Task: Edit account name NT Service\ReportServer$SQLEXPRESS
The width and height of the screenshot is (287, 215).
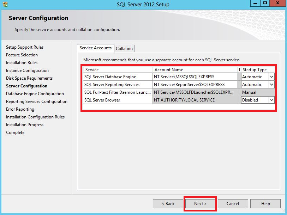Action: 195,85
